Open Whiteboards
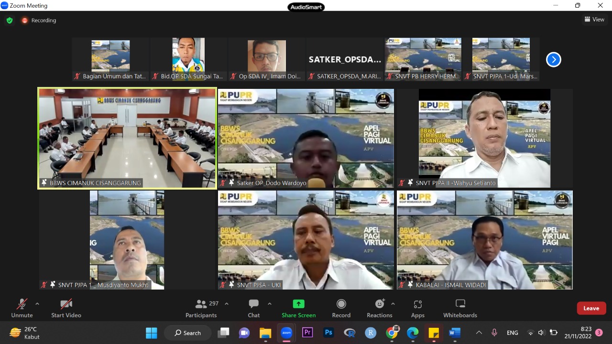This screenshot has width=612, height=344. point(460,308)
